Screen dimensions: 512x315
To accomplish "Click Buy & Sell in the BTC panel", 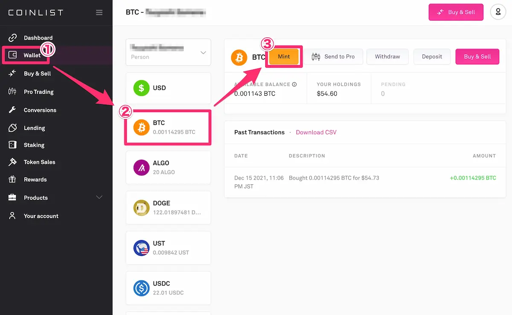I will [477, 57].
